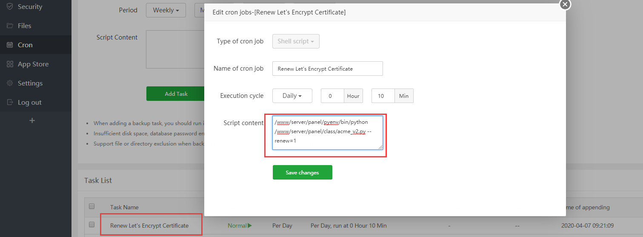Click the Cron calendar icon

click(10, 45)
